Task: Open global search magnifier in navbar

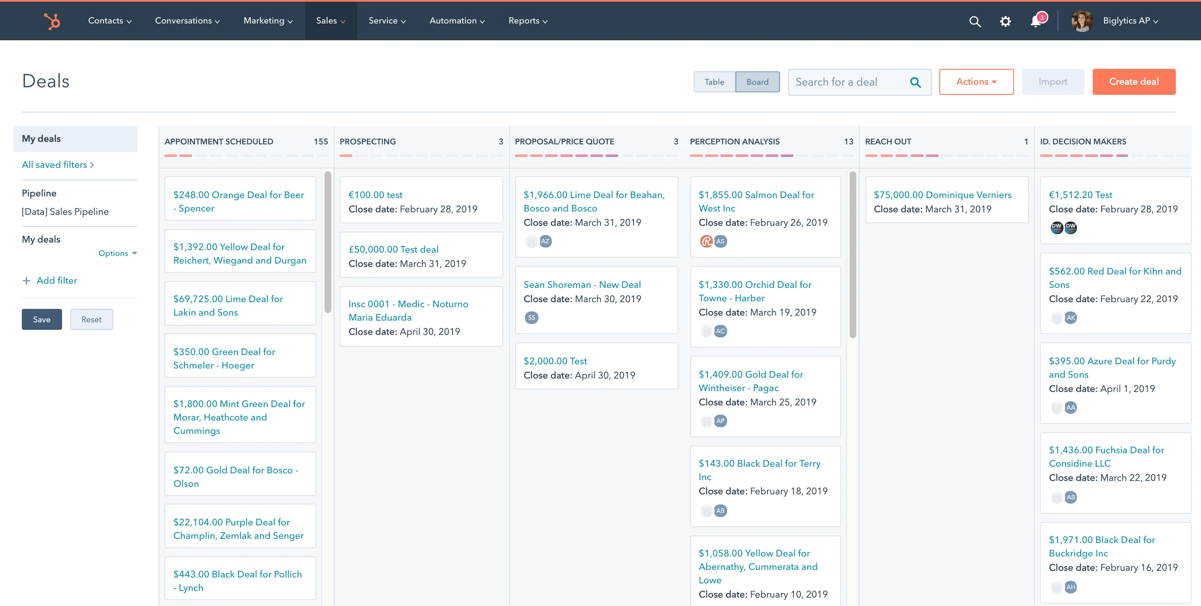Action: [x=975, y=21]
